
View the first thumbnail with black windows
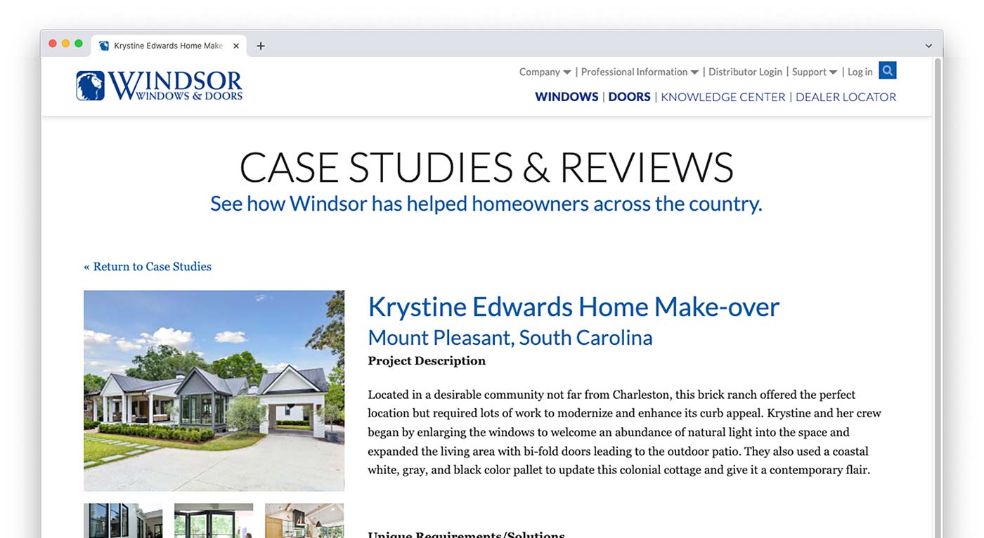123,520
